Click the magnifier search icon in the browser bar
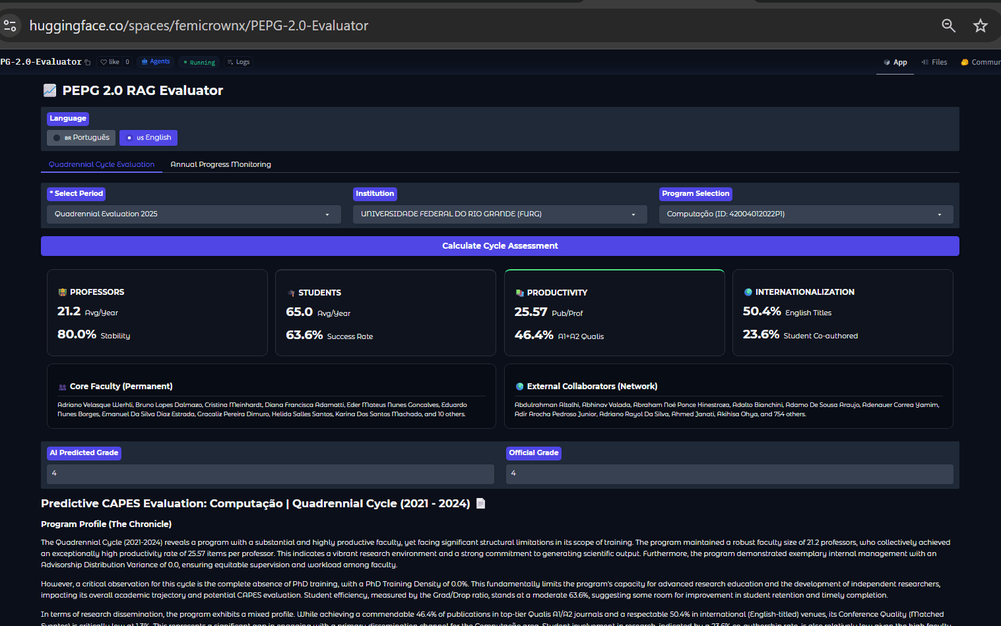The width and height of the screenshot is (1001, 626). (x=948, y=26)
